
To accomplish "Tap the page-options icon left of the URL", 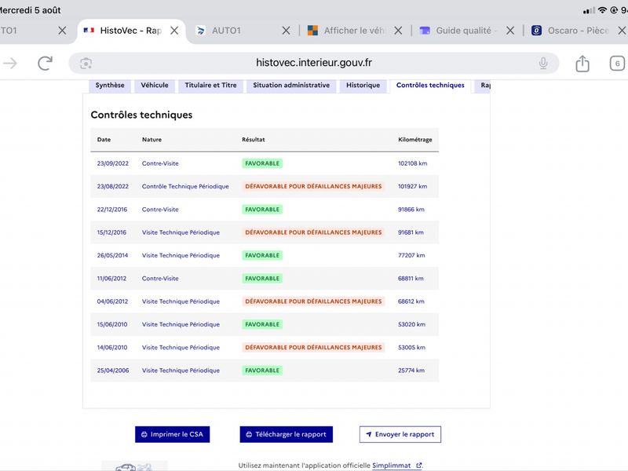I will tap(86, 64).
